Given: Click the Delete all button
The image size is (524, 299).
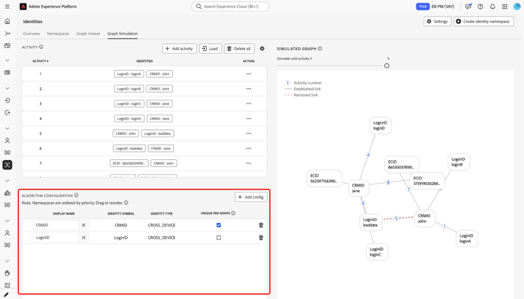Looking at the screenshot, I should pos(239,48).
